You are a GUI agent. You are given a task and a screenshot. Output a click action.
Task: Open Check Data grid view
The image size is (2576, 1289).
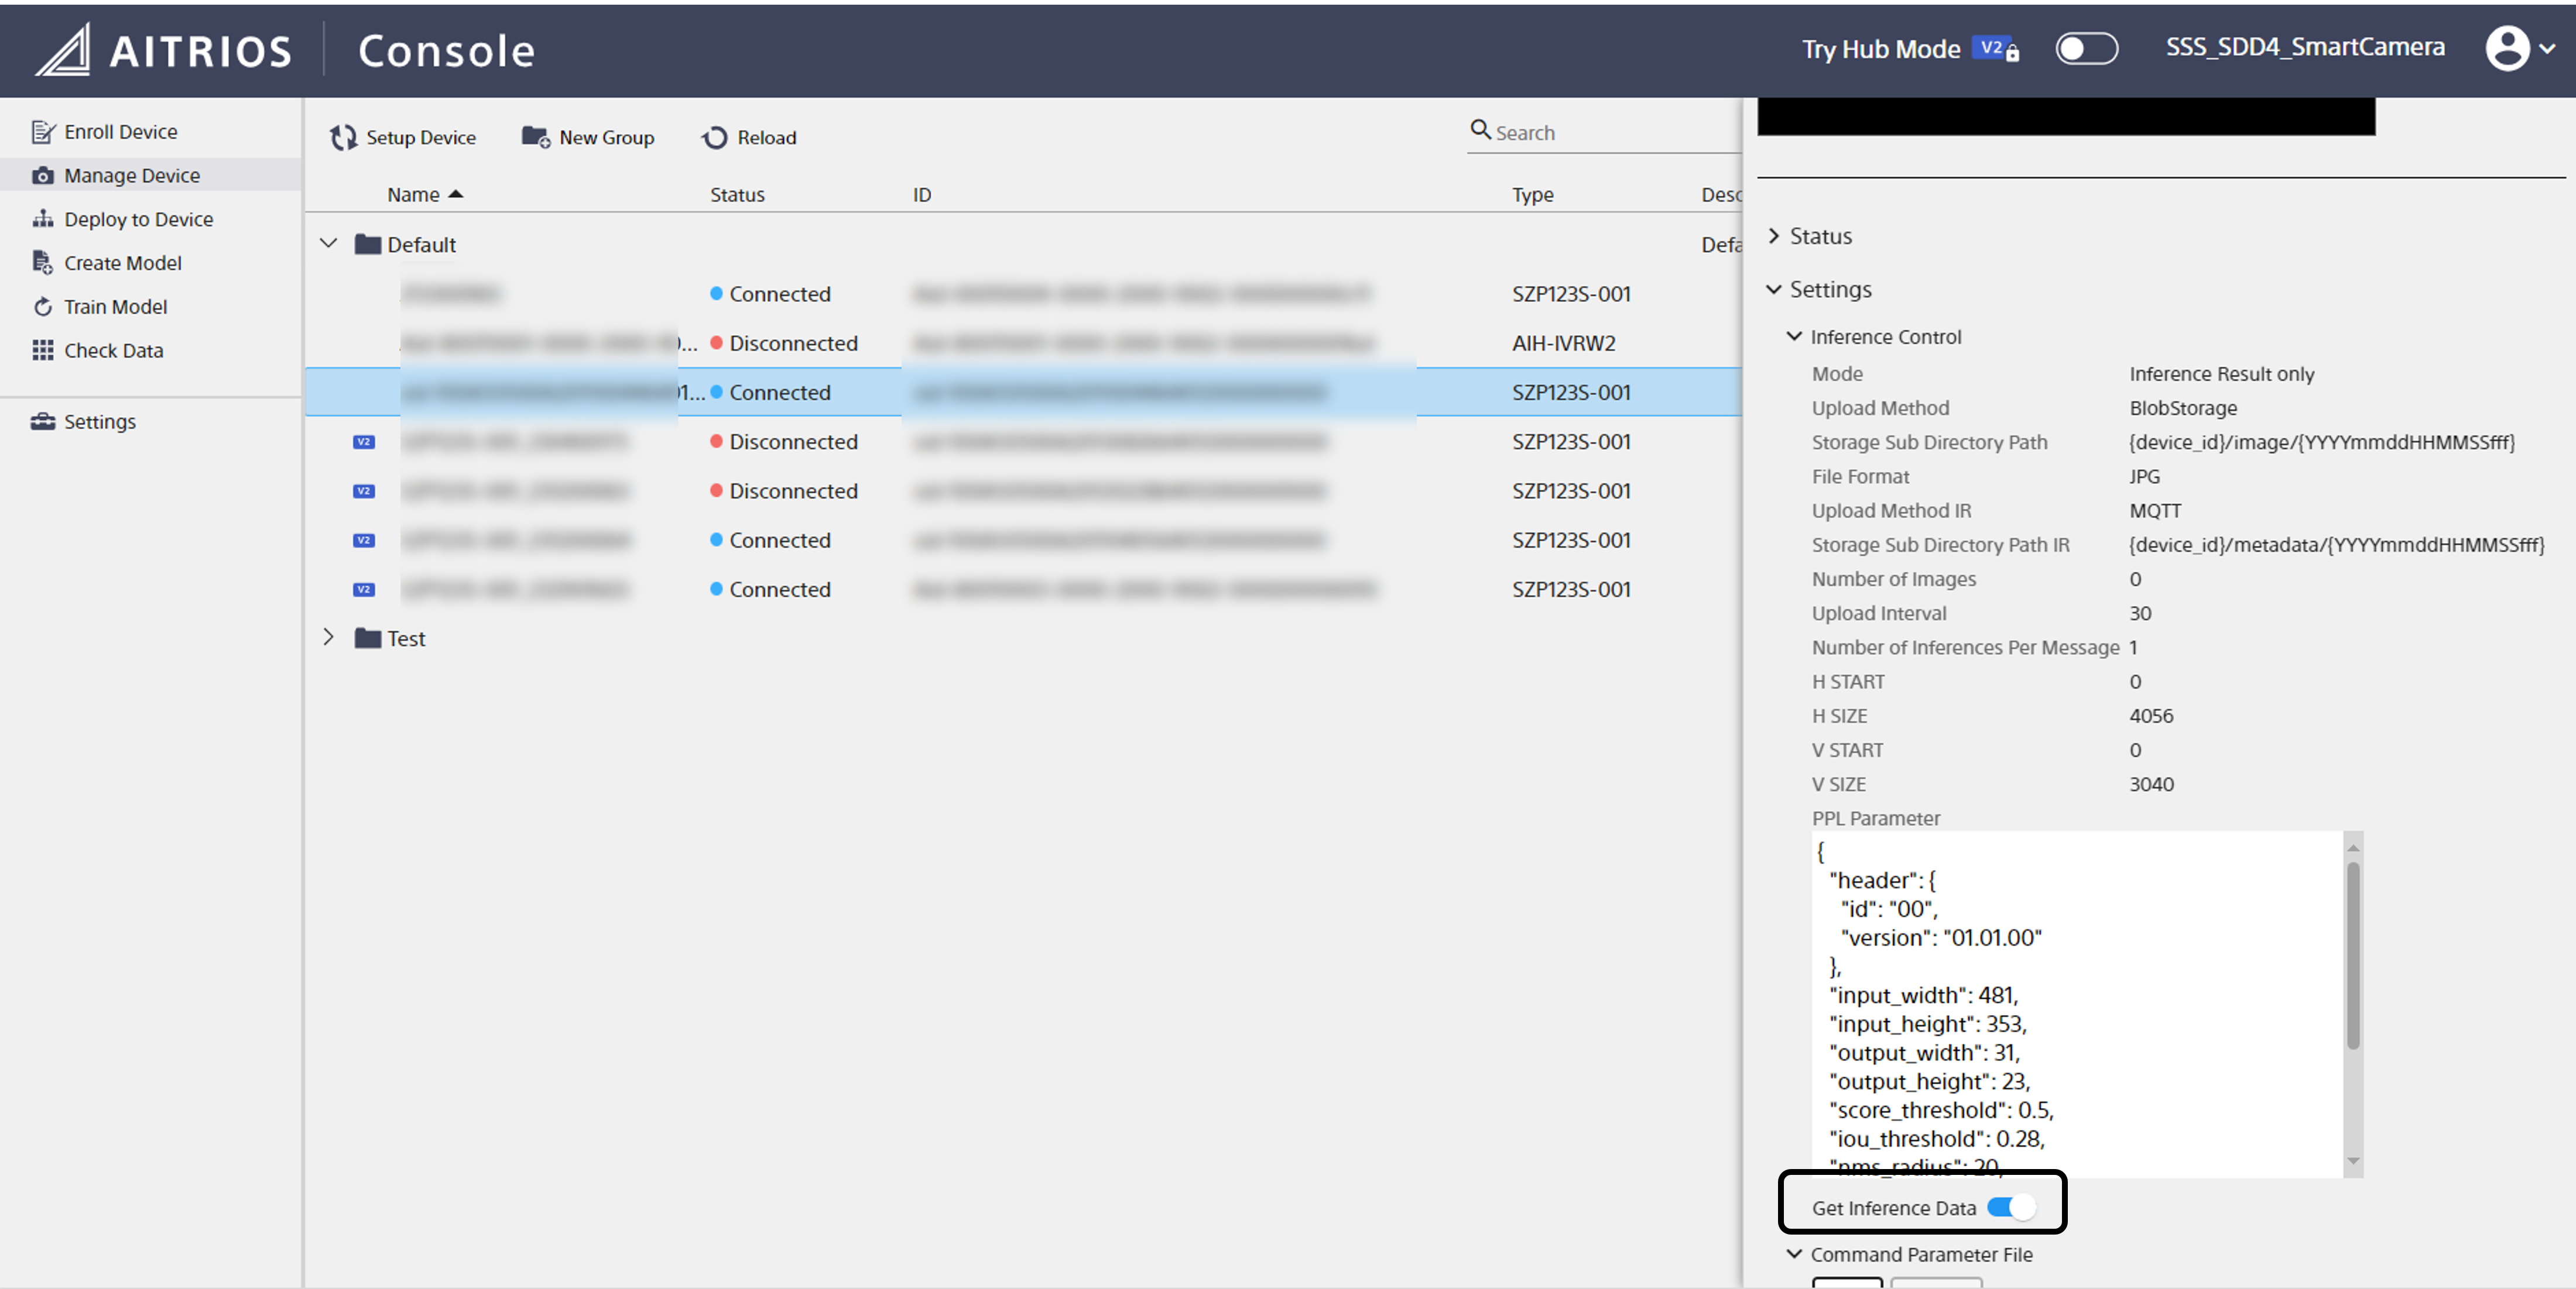[x=112, y=350]
